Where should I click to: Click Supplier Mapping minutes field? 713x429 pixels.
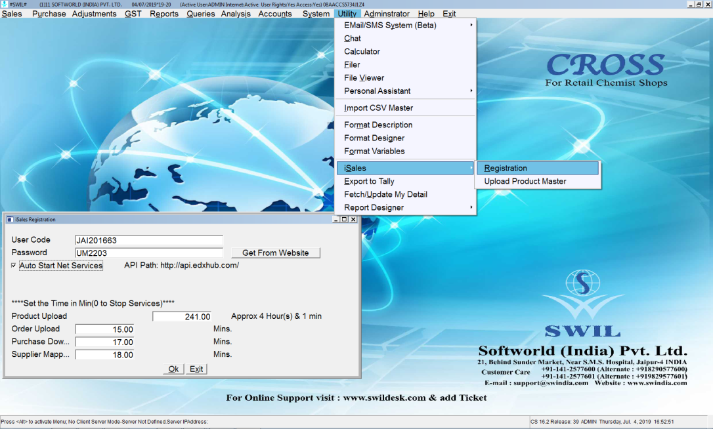(x=105, y=354)
